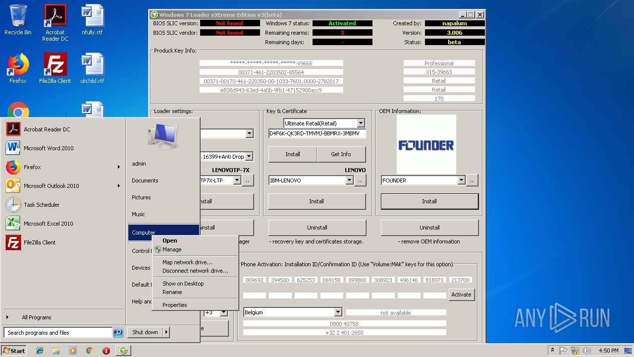The height and width of the screenshot is (357, 634).
Task: Open Documents from the Start menu
Action: click(x=163, y=180)
